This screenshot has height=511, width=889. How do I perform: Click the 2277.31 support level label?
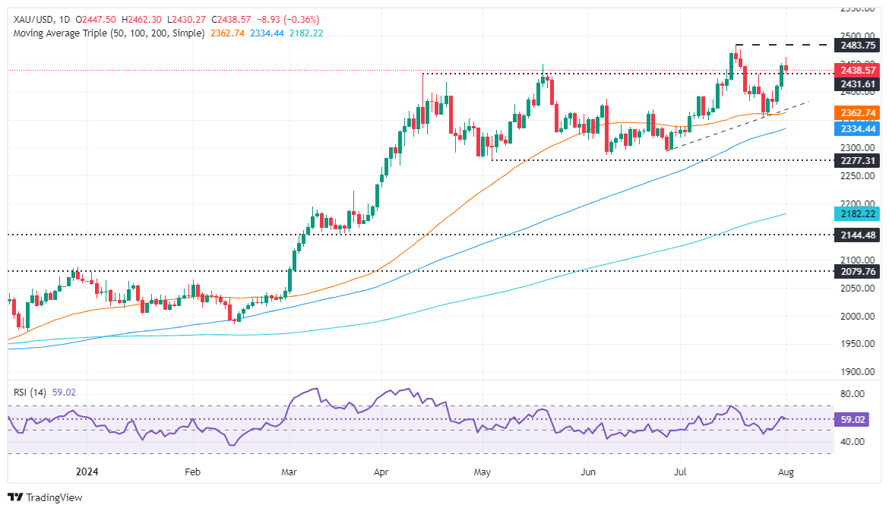coord(856,161)
